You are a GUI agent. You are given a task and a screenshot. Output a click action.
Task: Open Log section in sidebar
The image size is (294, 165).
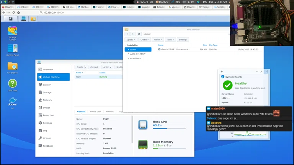54,131
